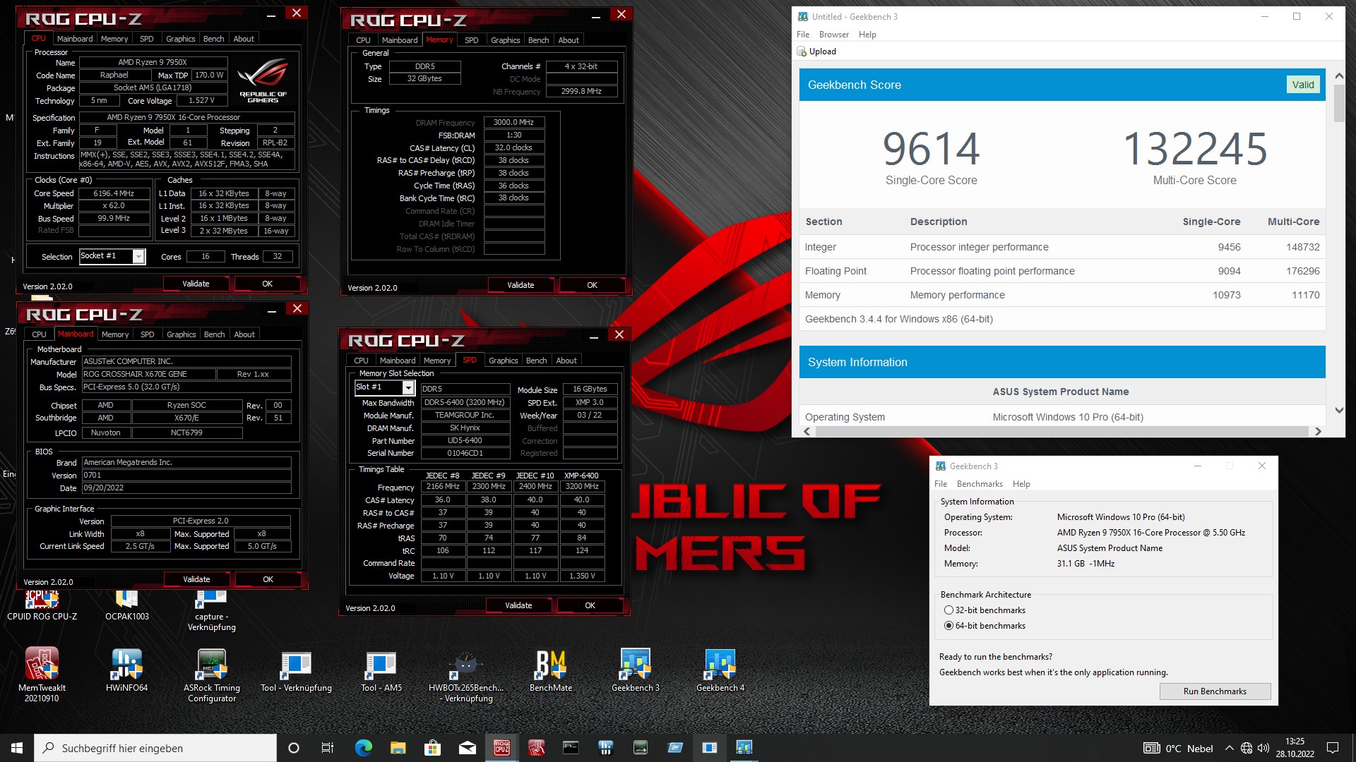
Task: Click scroll down arrow in Geekbench results
Action: pos(1338,411)
